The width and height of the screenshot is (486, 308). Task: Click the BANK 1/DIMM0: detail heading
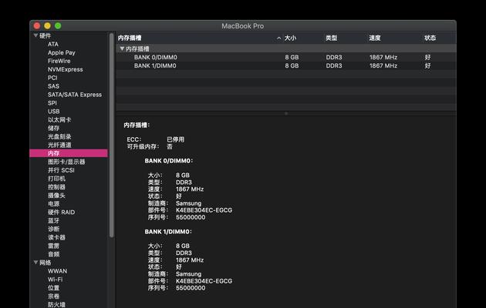click(x=168, y=232)
